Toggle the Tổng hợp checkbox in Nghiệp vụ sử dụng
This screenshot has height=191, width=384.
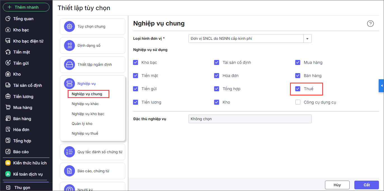216,89
